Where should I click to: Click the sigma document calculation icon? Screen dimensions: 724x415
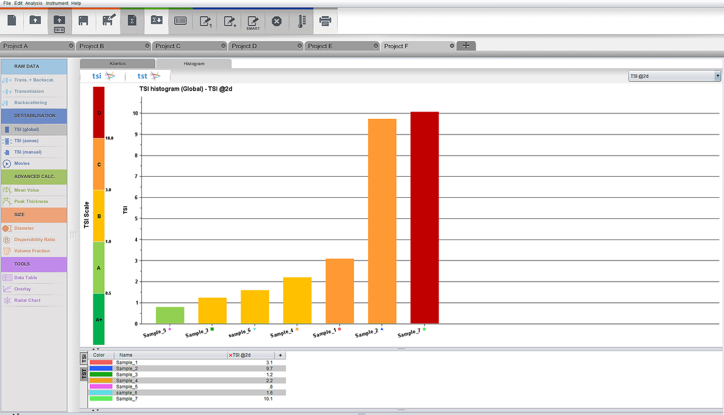coord(132,21)
